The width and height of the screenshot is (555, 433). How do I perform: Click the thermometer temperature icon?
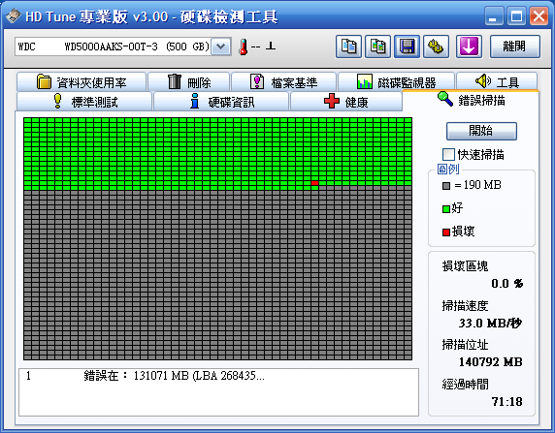(x=244, y=46)
